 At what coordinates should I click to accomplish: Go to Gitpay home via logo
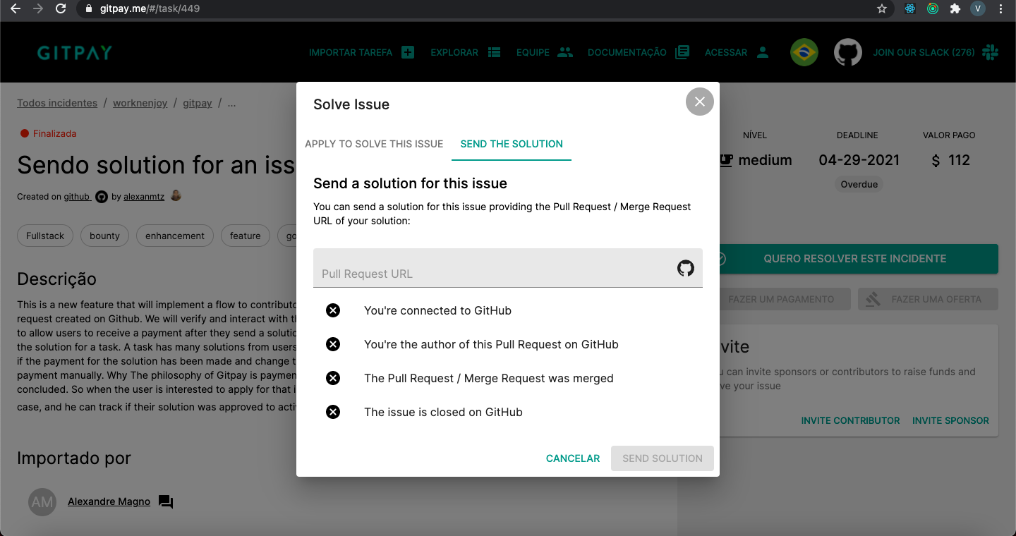[75, 53]
